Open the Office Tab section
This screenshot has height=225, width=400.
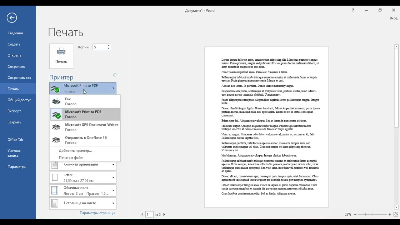(x=18, y=140)
